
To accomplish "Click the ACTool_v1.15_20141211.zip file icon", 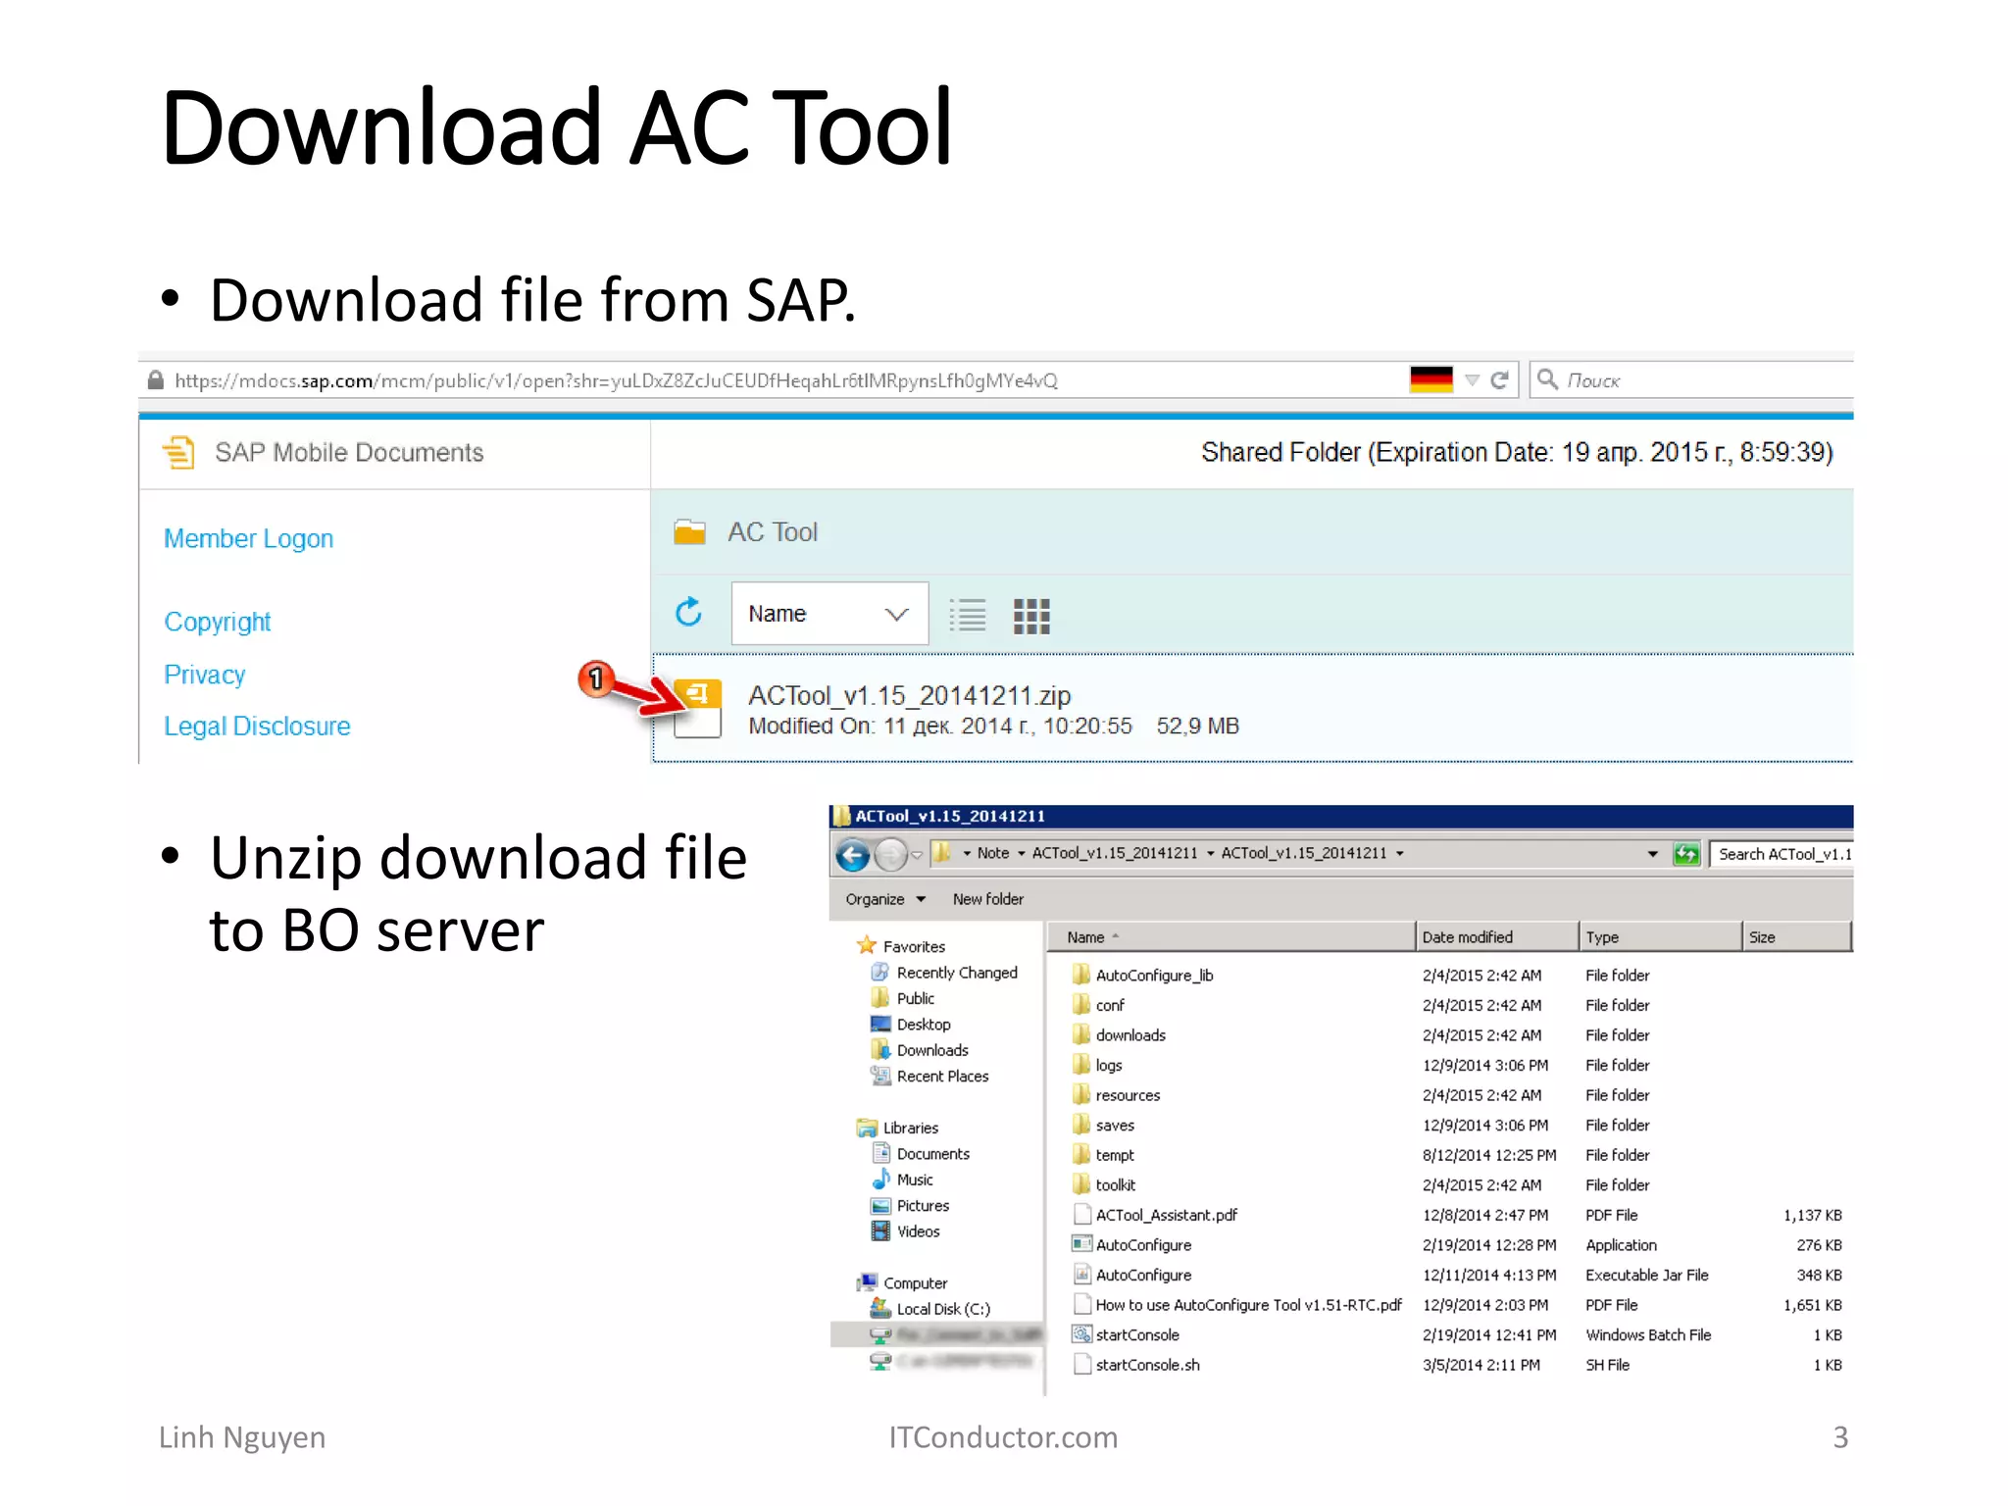I will 698,708.
